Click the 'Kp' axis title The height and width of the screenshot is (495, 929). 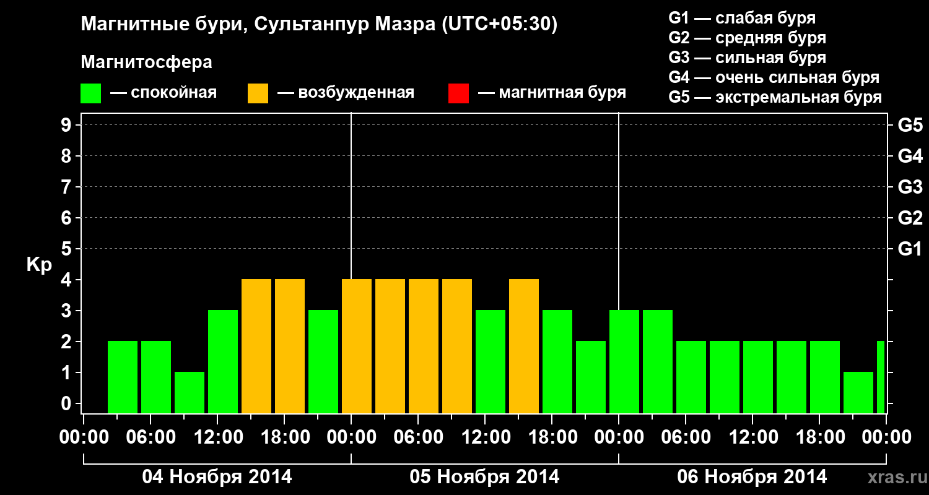pyautogui.click(x=39, y=265)
